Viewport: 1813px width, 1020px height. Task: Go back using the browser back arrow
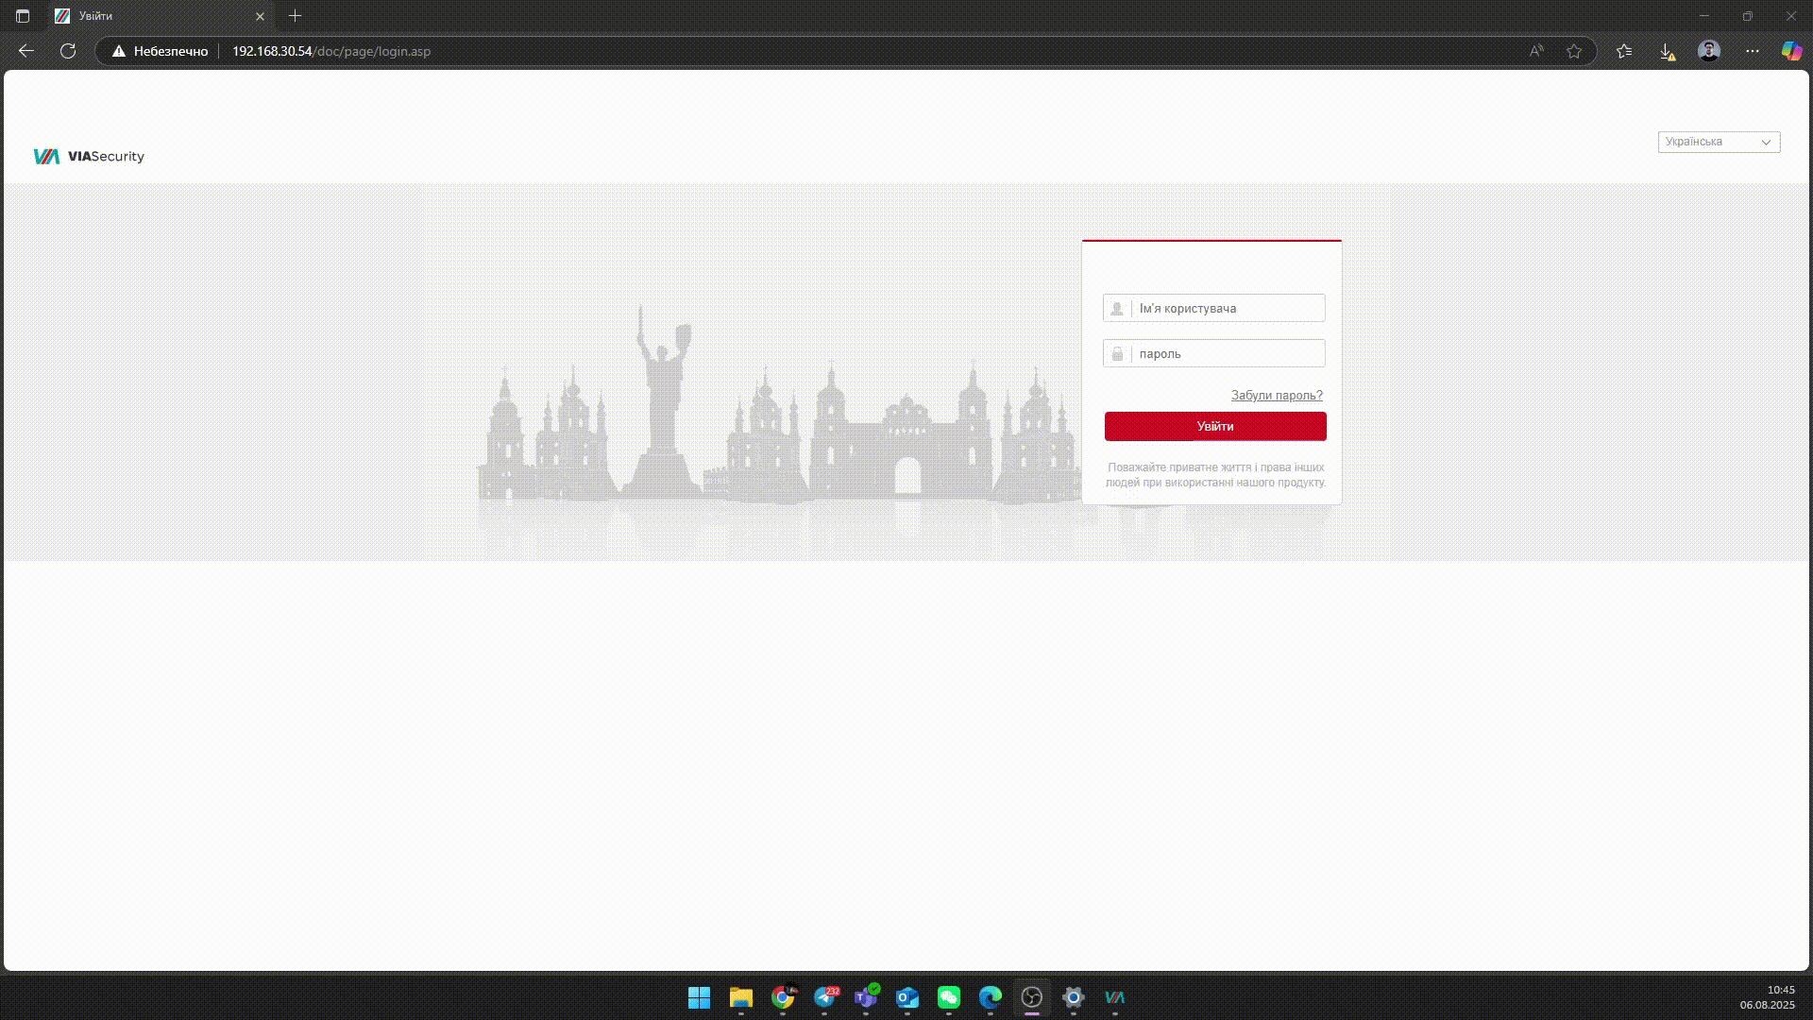26,51
